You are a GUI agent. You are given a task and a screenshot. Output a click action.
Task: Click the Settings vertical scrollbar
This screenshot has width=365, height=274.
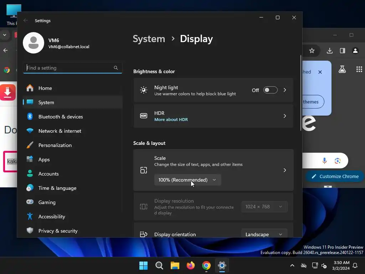(301, 93)
